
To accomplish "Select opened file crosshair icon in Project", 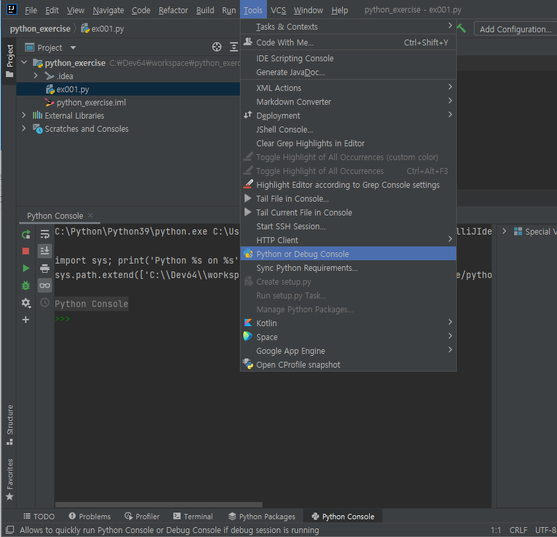I will tap(217, 47).
